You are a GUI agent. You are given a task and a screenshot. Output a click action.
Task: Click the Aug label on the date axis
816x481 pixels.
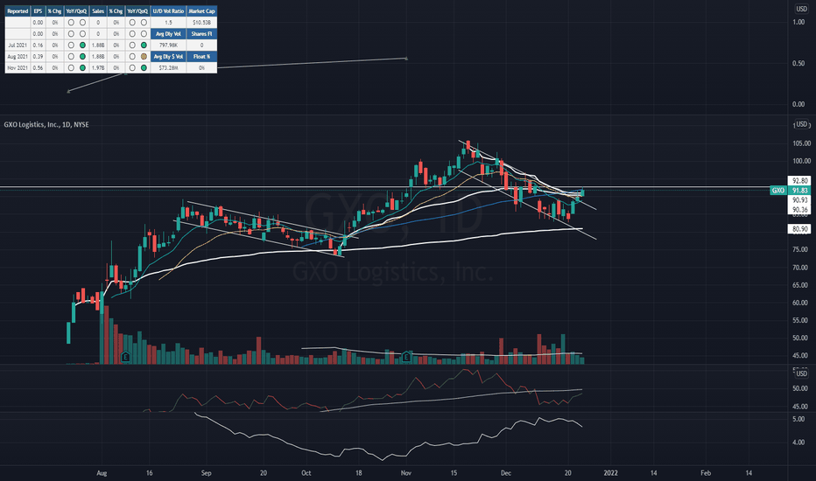tap(102, 472)
